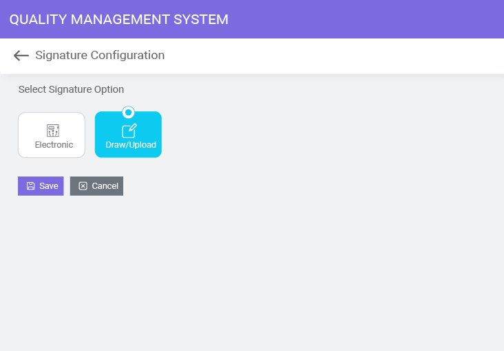Save the signature configuration

point(41,186)
